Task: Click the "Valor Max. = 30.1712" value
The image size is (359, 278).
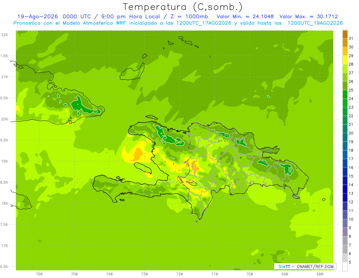Action: tap(308, 16)
